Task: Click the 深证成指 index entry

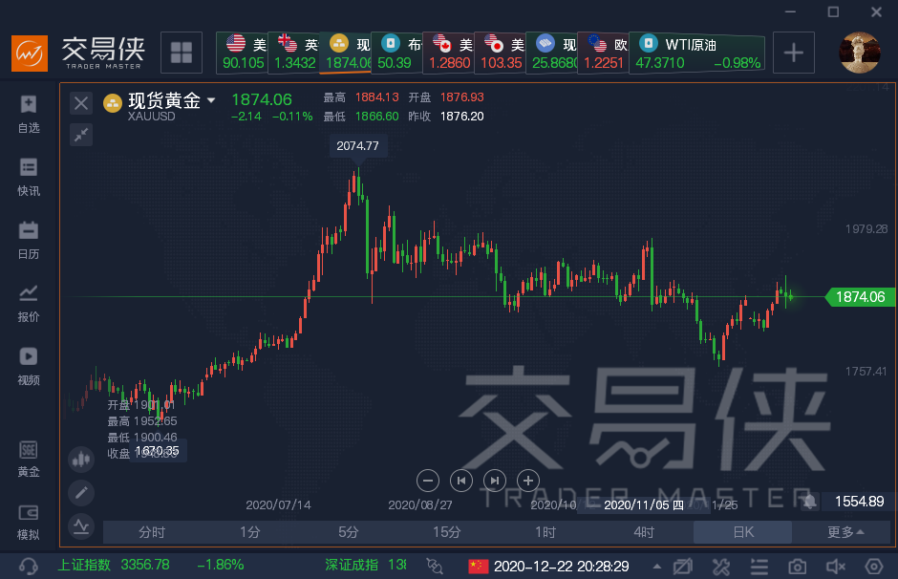Action: (x=365, y=565)
